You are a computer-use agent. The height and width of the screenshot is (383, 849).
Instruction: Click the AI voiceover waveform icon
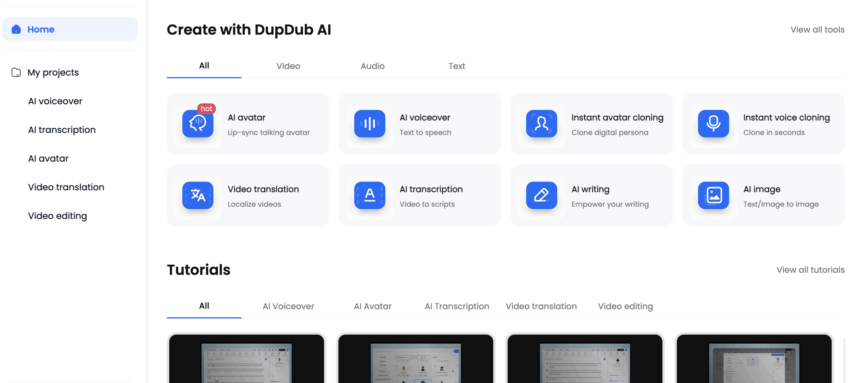[369, 124]
